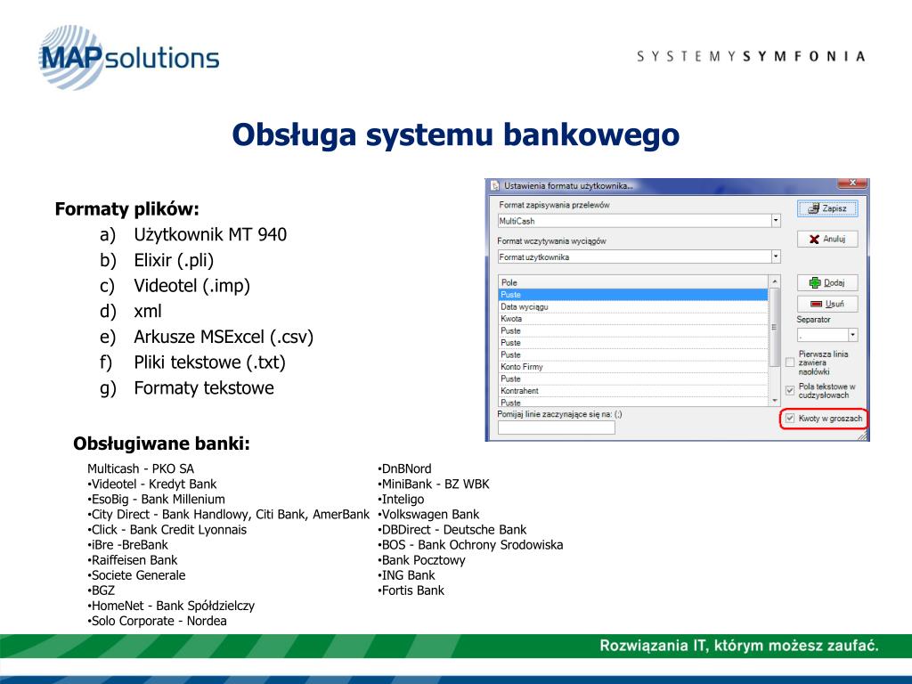The height and width of the screenshot is (684, 912).
Task: Click the 'Raiffeisen Bank' entry
Action: (133, 560)
